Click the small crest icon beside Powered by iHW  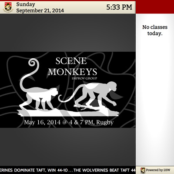[143, 170]
